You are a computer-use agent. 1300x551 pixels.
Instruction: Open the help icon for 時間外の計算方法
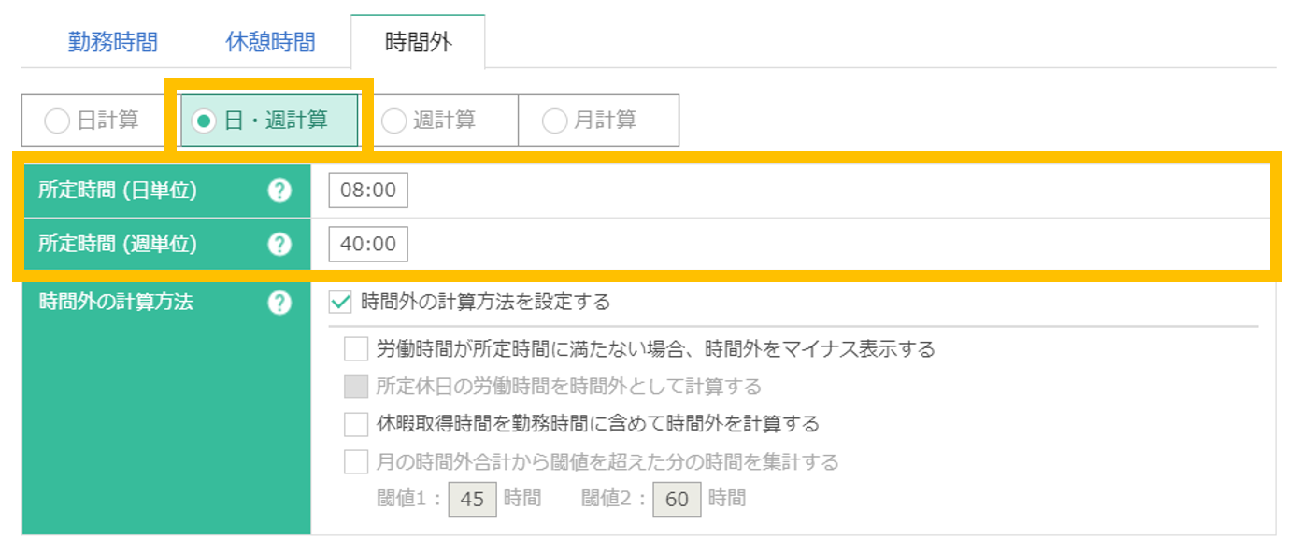click(x=279, y=301)
